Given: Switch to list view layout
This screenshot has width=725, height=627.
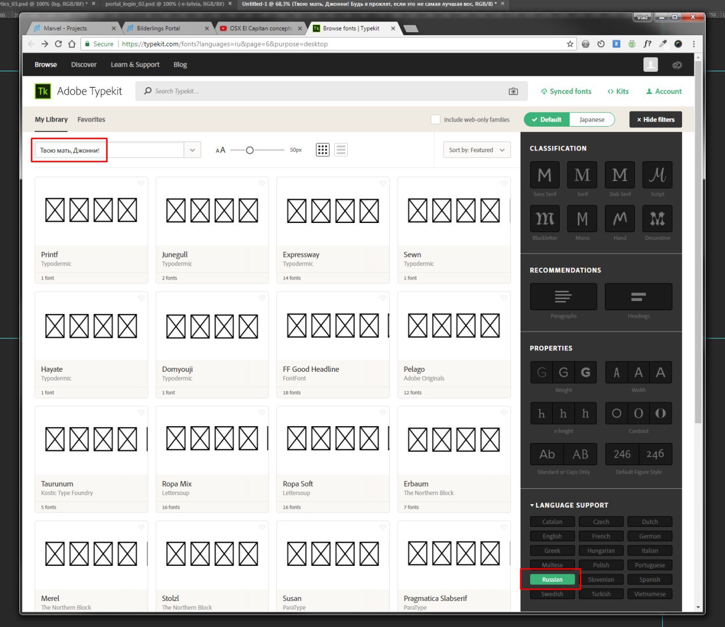Looking at the screenshot, I should 340,150.
